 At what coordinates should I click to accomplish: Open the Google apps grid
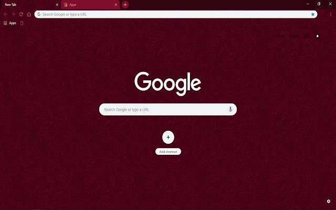(307, 36)
